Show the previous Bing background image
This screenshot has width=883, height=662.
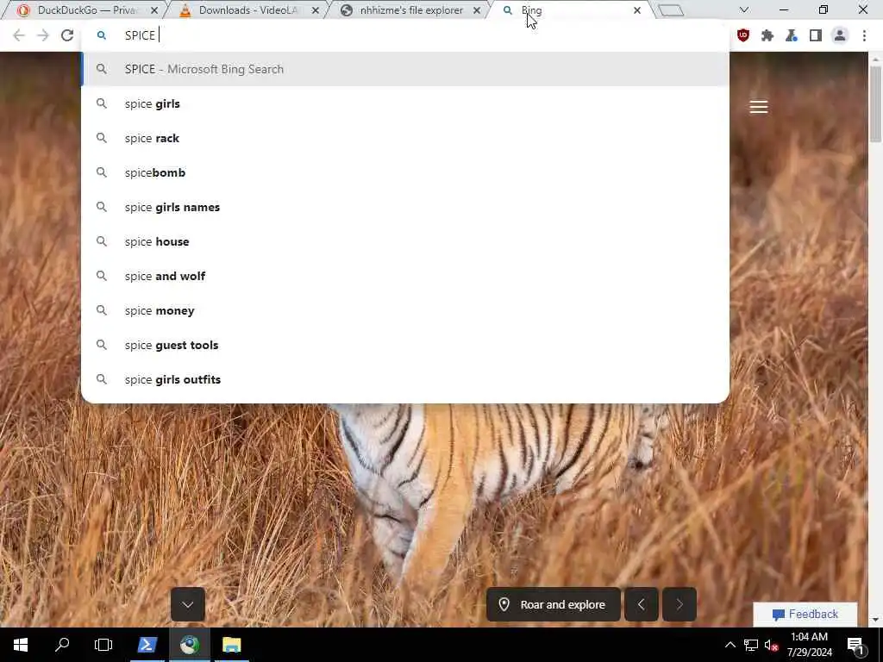click(x=641, y=604)
